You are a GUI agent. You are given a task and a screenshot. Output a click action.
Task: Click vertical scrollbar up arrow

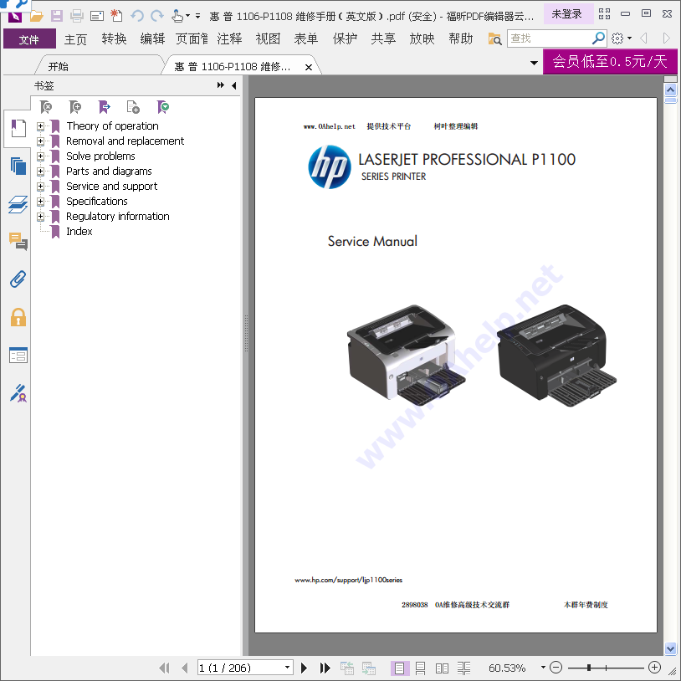[671, 90]
